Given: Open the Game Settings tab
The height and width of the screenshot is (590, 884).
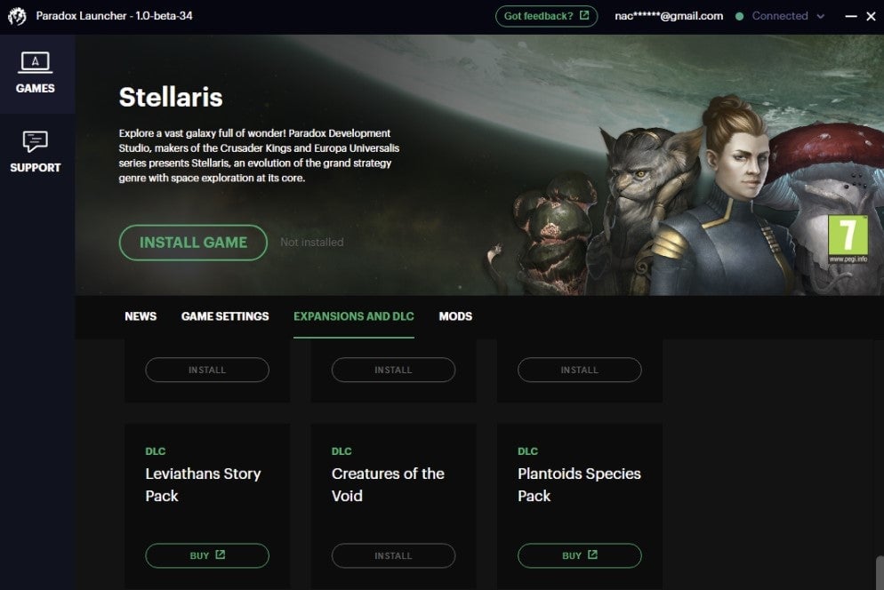Looking at the screenshot, I should coord(225,316).
